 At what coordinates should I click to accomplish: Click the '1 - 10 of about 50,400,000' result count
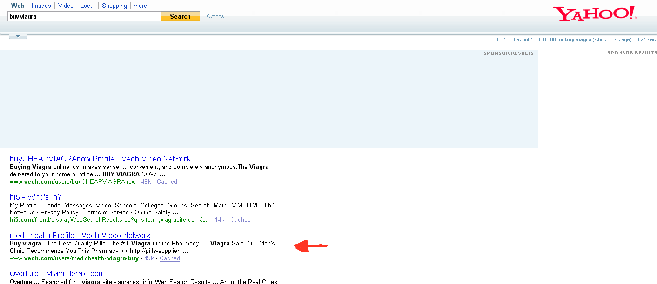(x=526, y=39)
